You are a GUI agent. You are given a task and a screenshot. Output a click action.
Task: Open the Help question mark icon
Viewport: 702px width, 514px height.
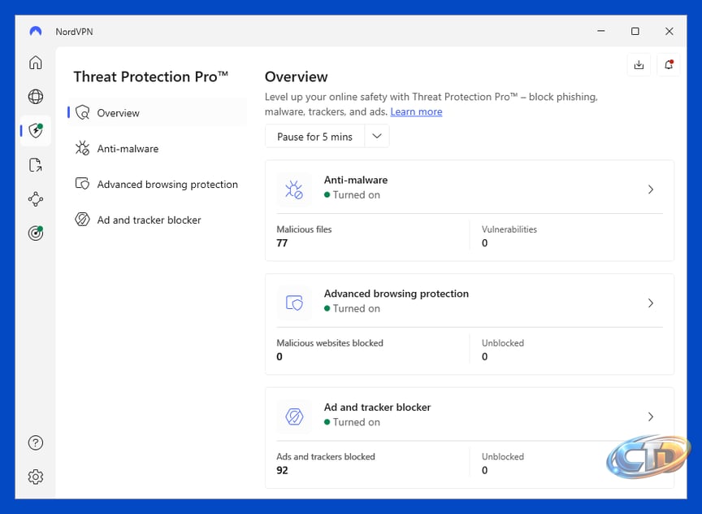tap(36, 442)
